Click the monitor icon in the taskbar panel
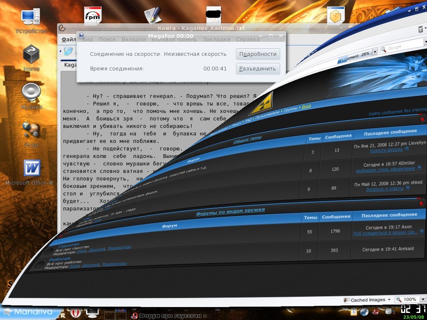The height and width of the screenshot is (320, 427). (x=92, y=312)
